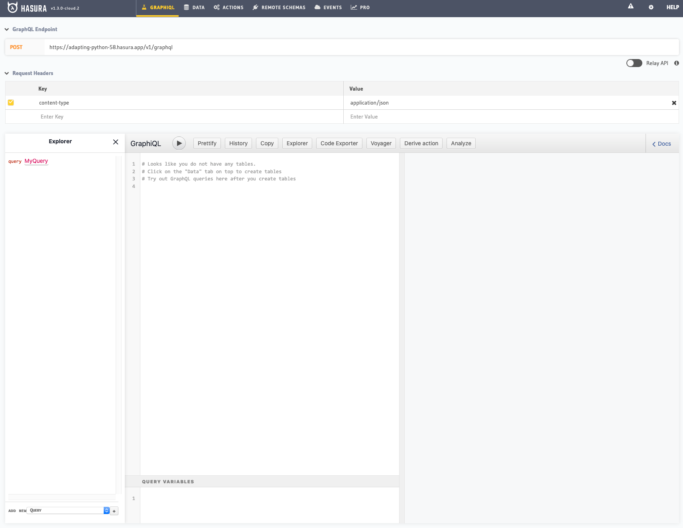This screenshot has width=683, height=528.
Task: Click the Enter Value header input
Action: (511, 117)
